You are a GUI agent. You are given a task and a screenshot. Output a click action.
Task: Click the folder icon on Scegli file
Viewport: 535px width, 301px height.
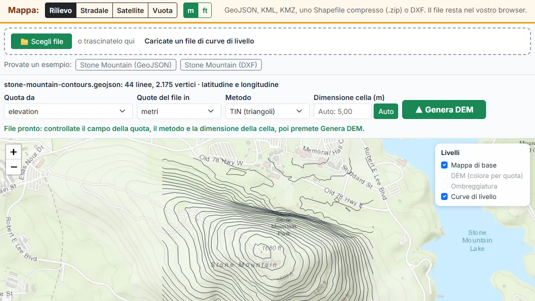tap(24, 41)
